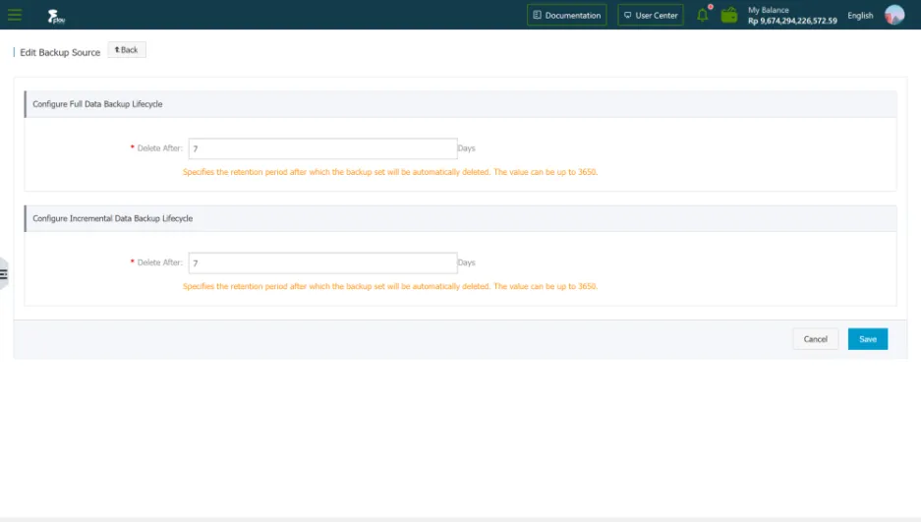The height and width of the screenshot is (522, 921).
Task: Click the Configure Full Data Backup Lifecycle header
Action: click(97, 104)
